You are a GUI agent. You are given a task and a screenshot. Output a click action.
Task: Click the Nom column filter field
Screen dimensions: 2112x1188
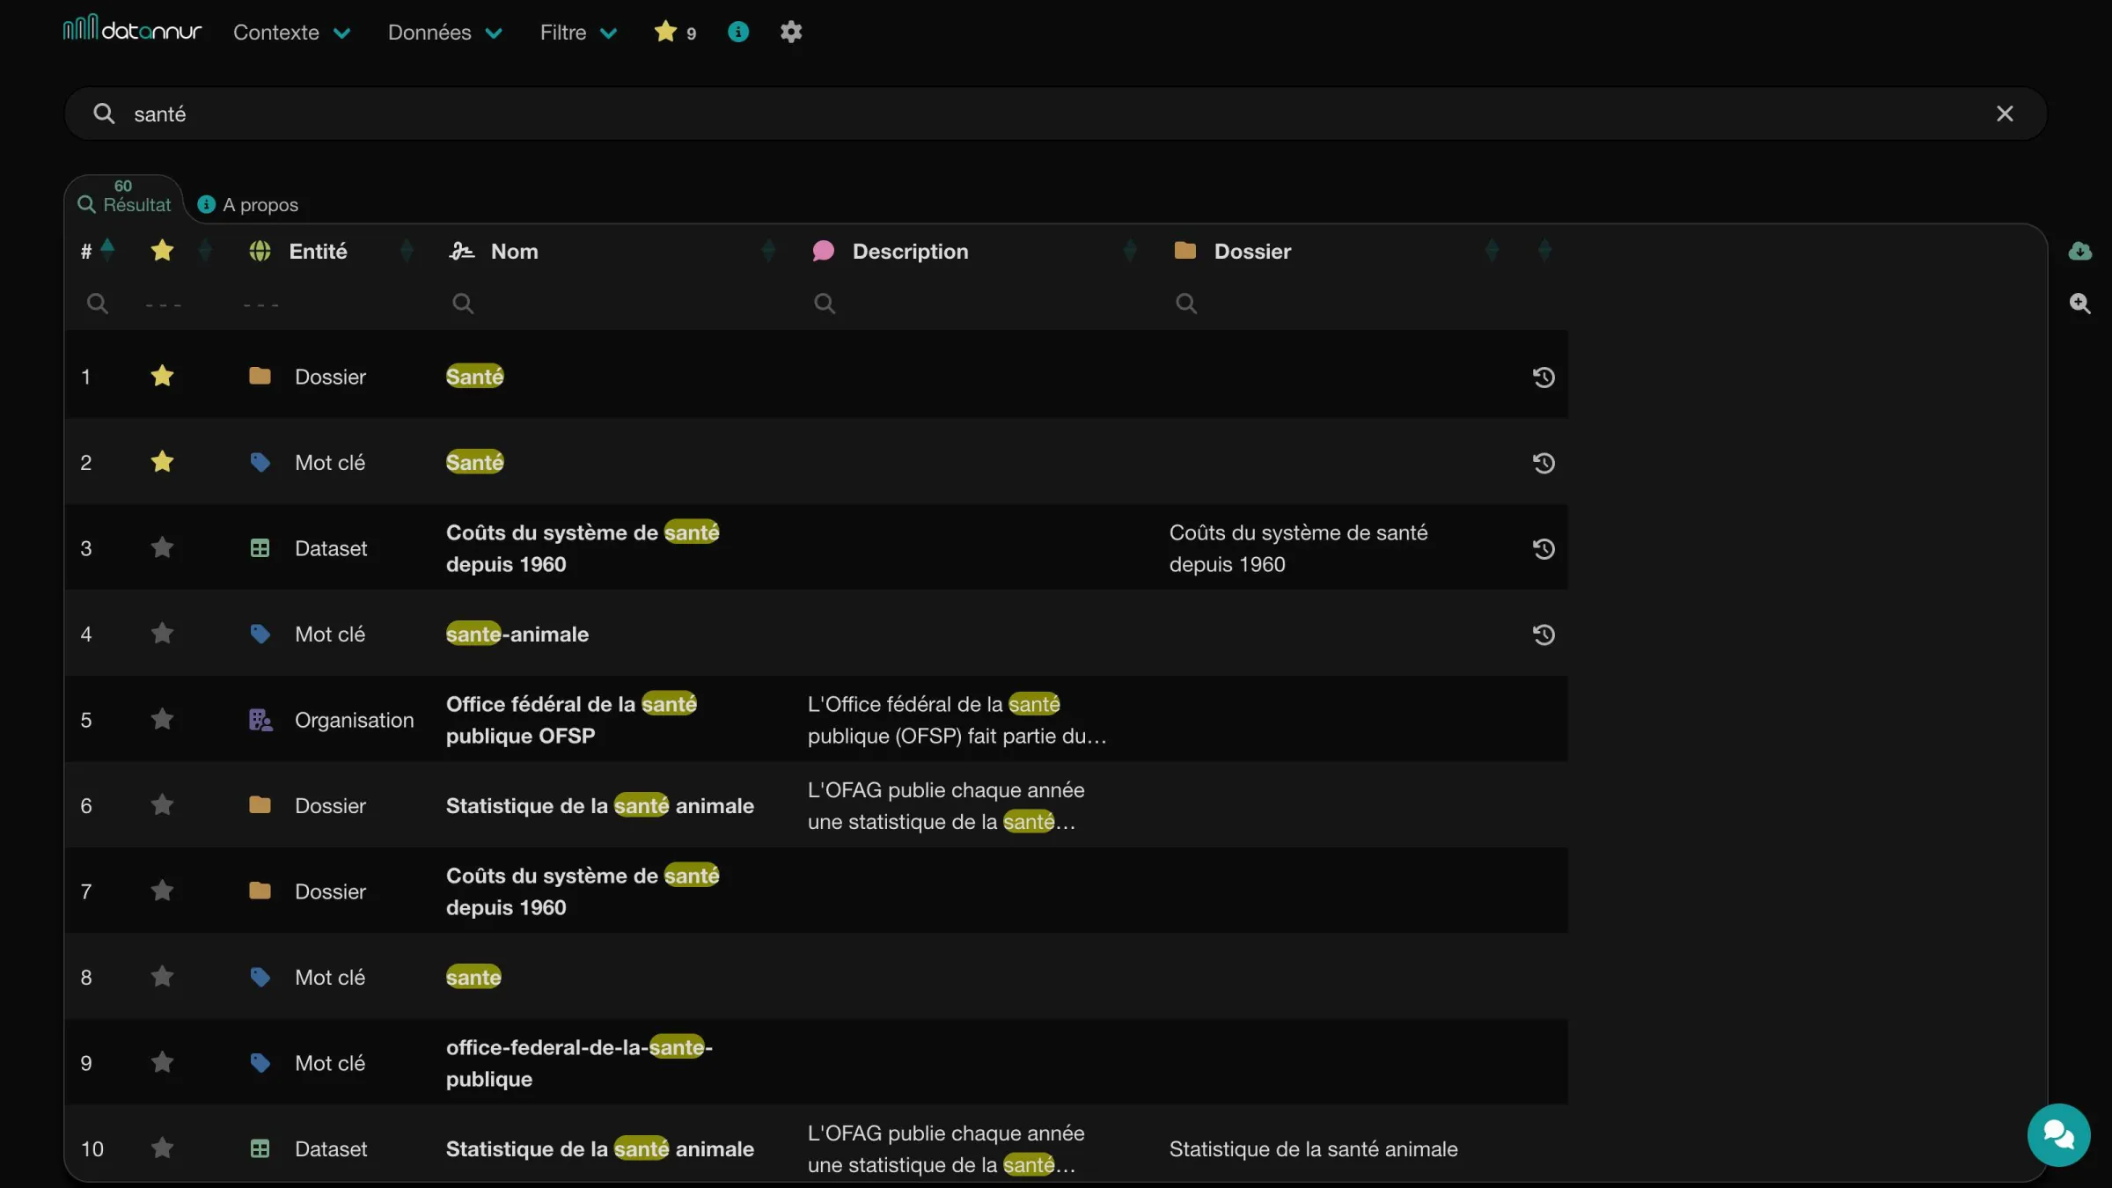coord(607,303)
